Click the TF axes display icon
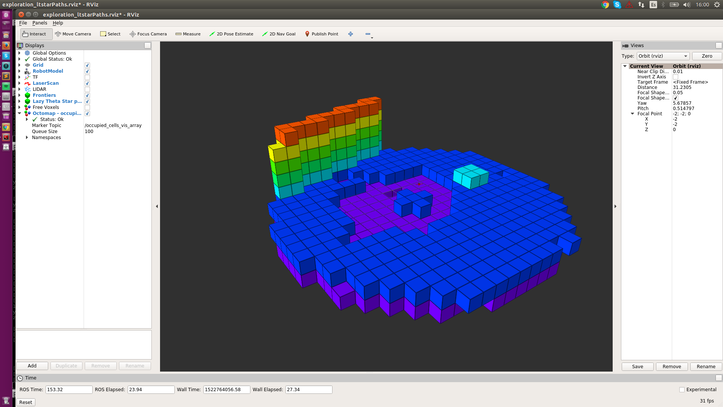Screen dimensions: 723x407 coord(27,77)
